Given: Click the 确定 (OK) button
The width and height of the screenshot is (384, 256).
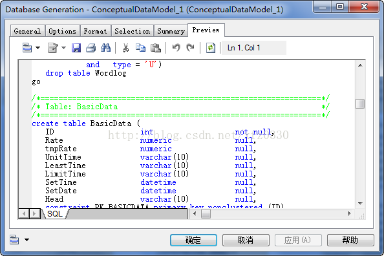Looking at the screenshot, I should (x=193, y=240).
